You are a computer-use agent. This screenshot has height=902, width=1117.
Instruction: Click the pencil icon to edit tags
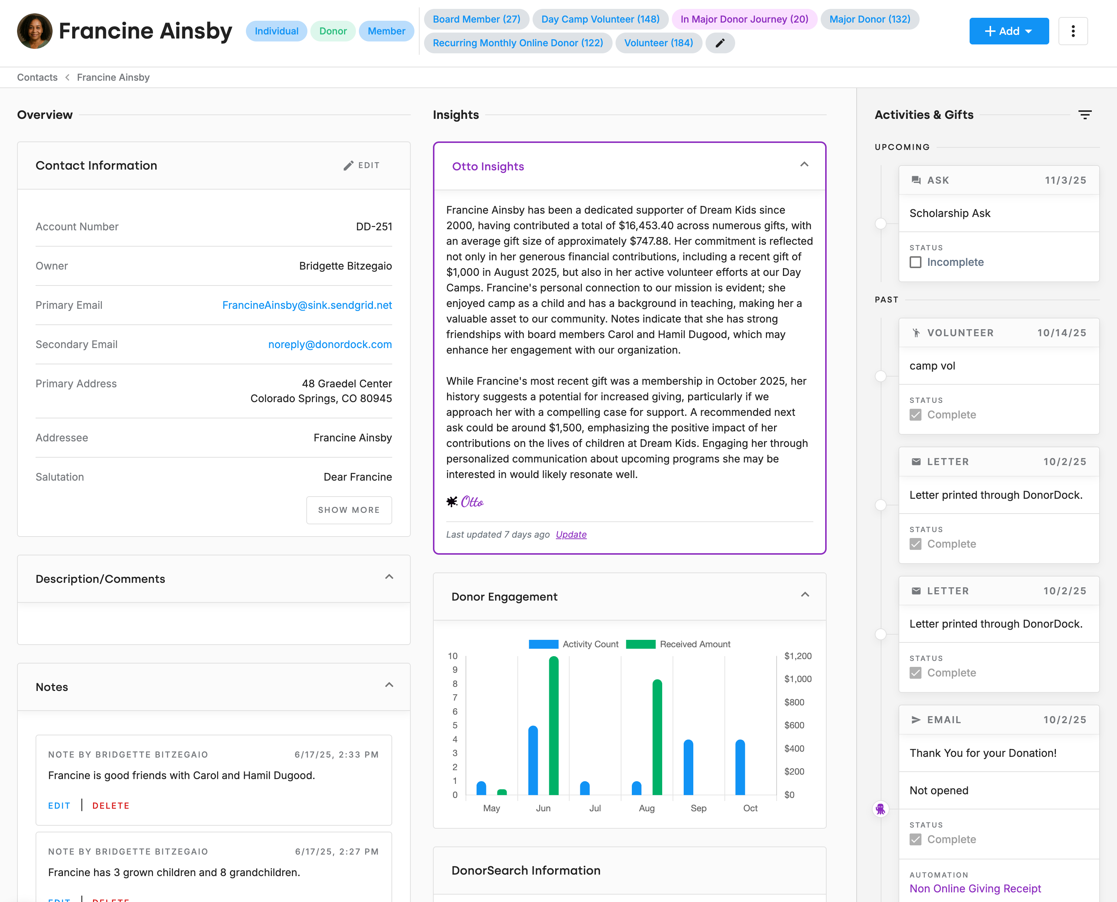point(720,43)
